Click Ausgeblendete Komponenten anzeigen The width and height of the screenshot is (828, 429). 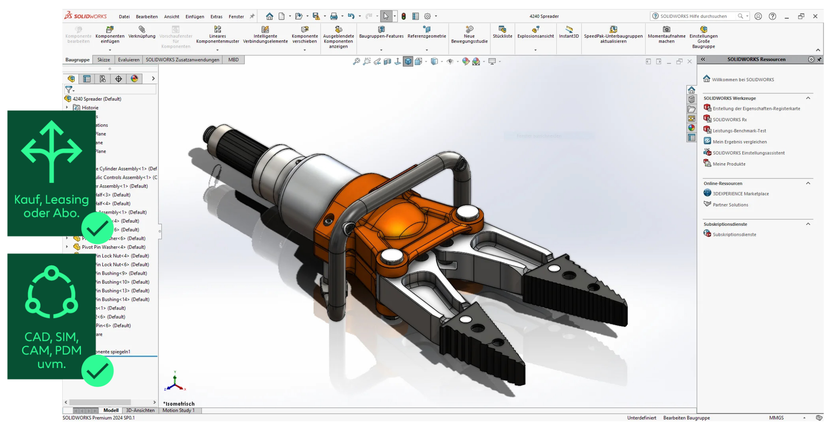point(338,37)
